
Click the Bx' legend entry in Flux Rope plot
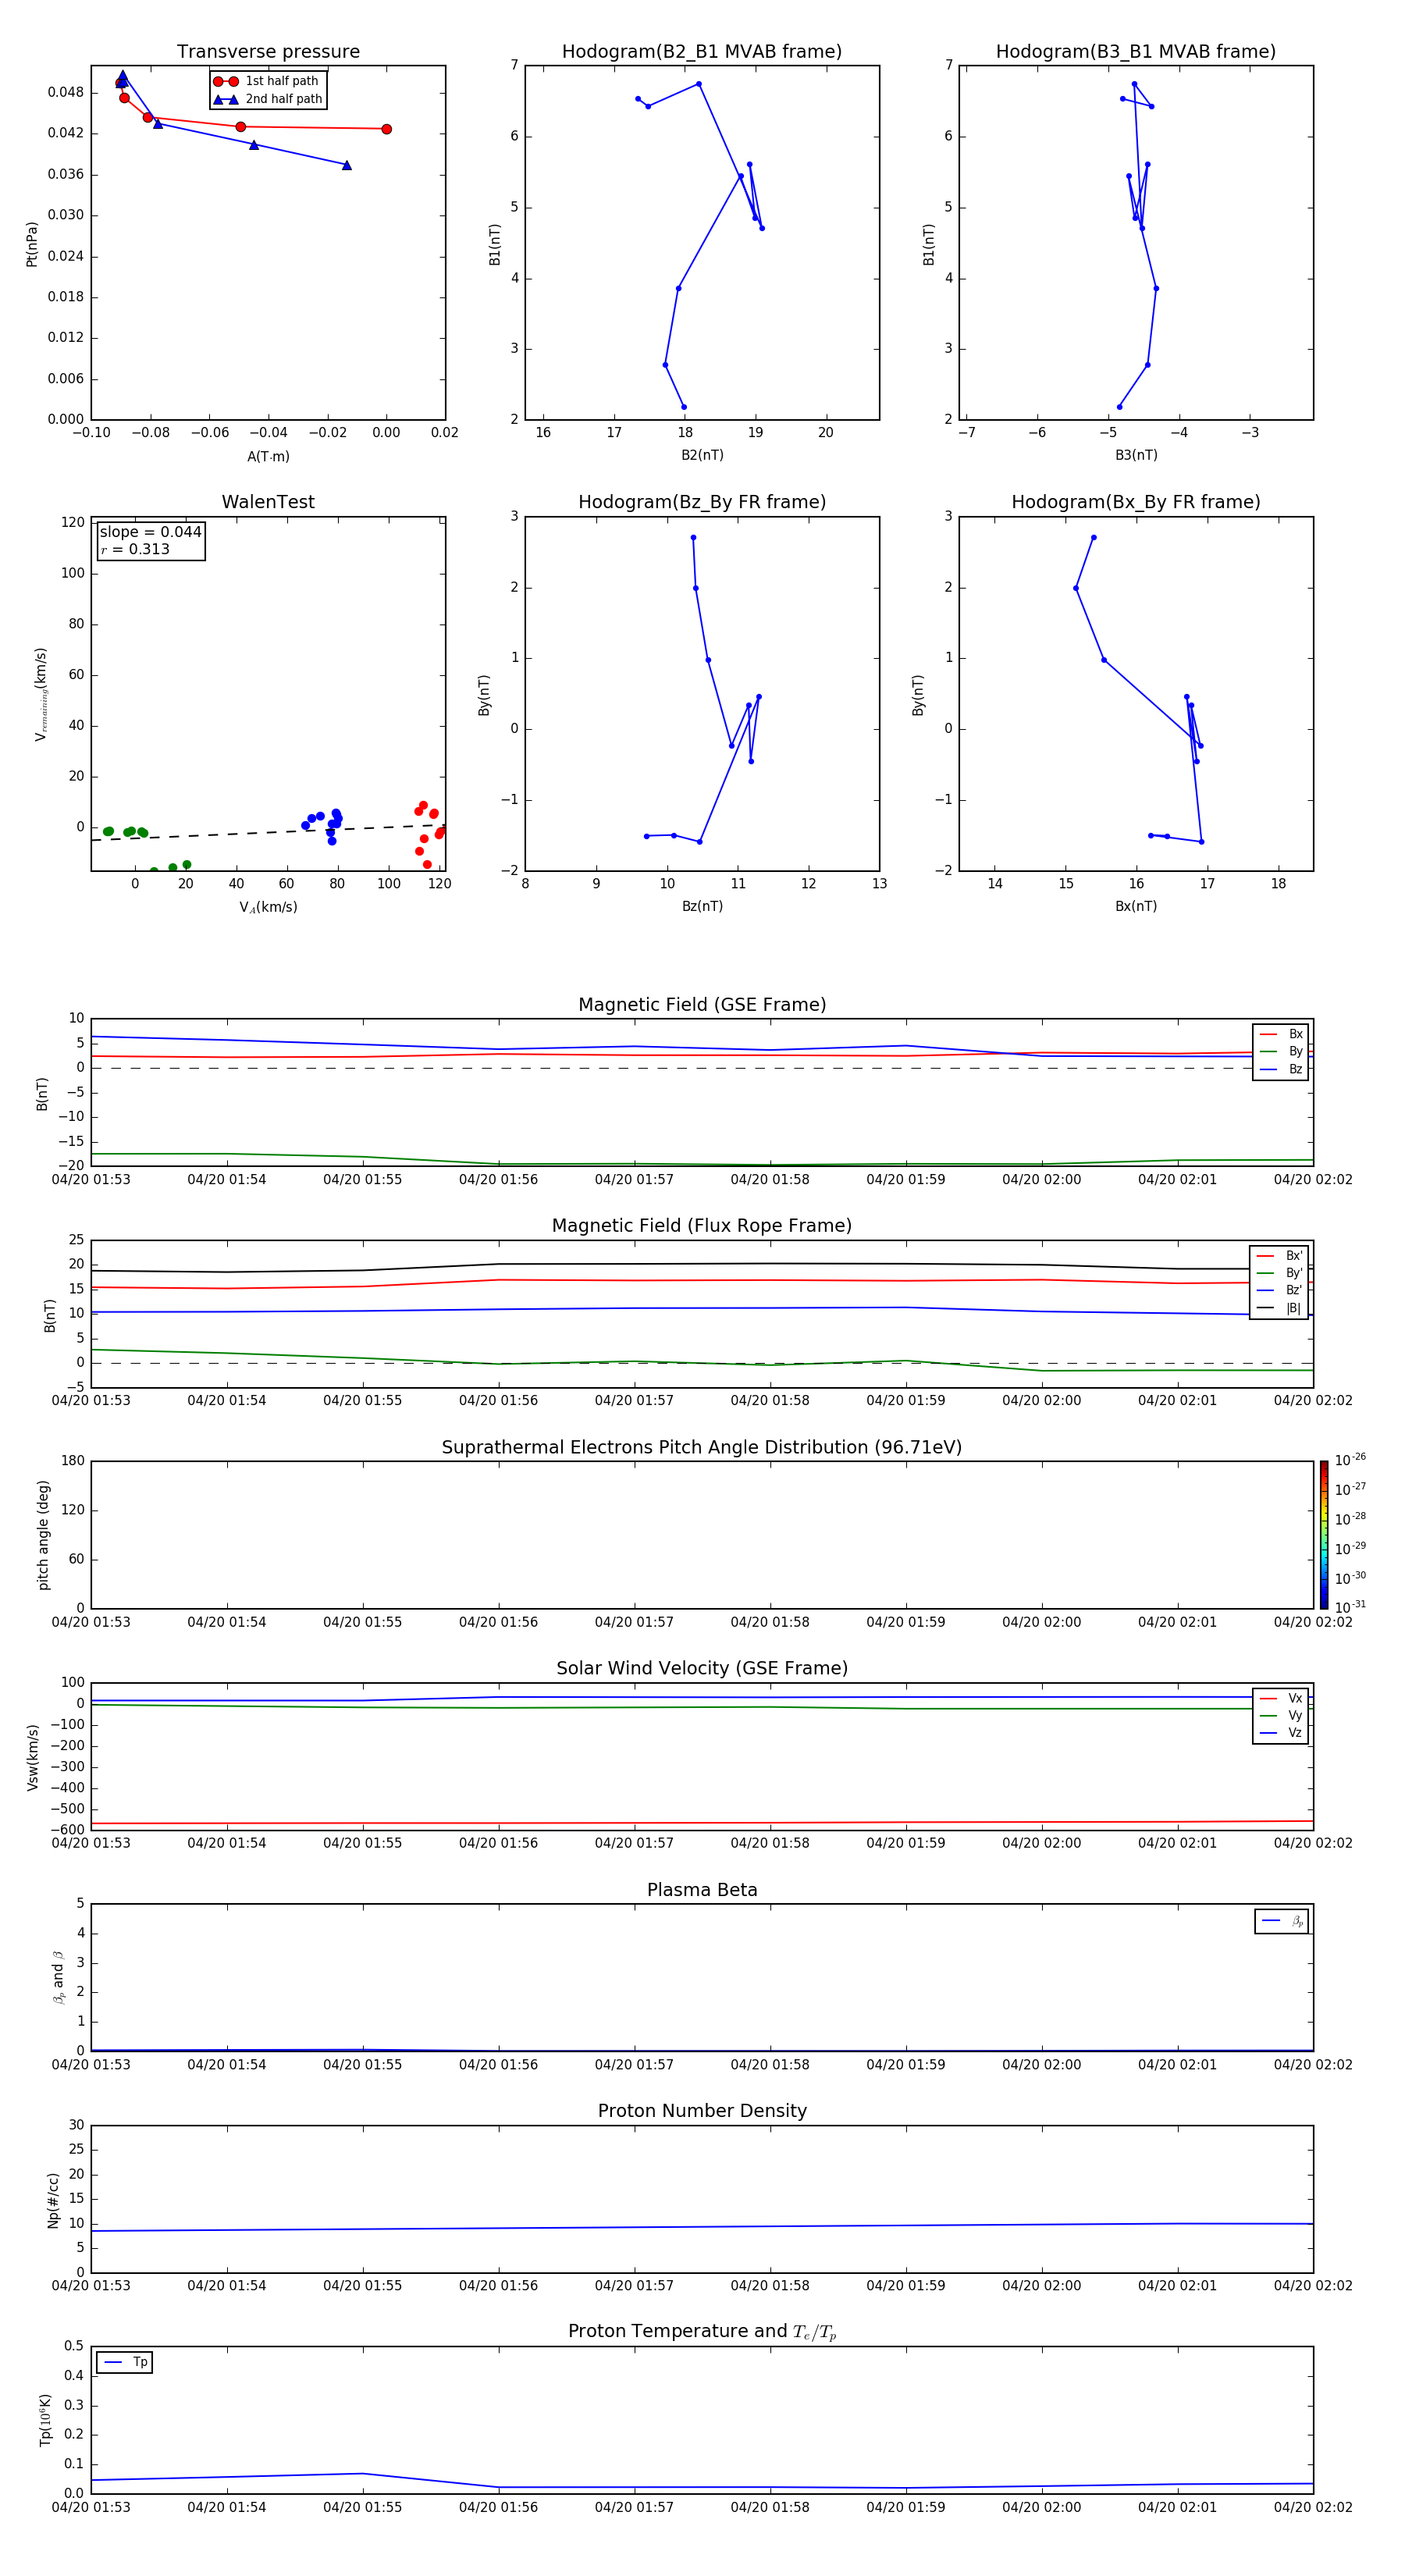pyautogui.click(x=1279, y=1256)
